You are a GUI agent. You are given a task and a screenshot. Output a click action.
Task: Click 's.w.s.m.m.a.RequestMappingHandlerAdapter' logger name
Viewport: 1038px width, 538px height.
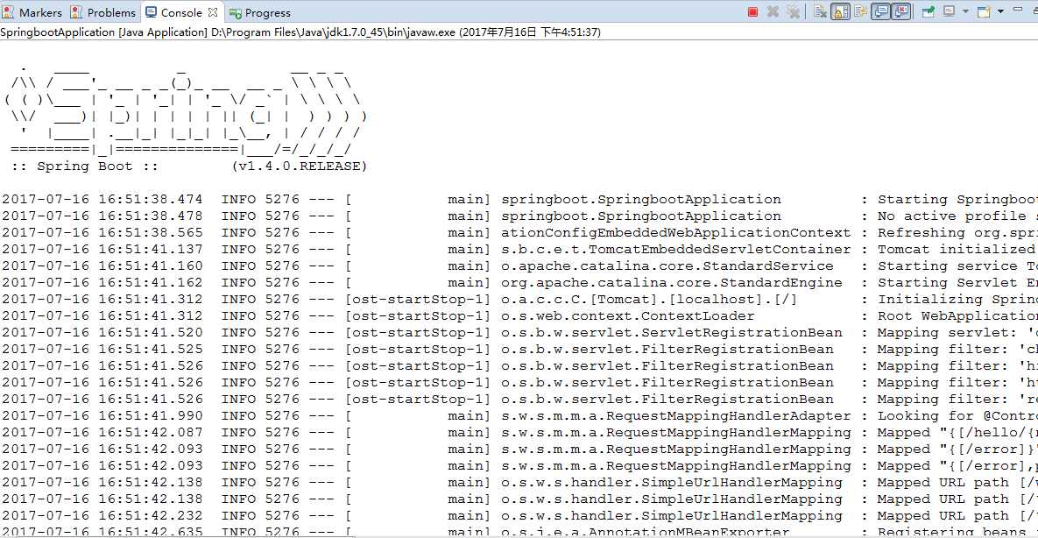[x=676, y=416]
